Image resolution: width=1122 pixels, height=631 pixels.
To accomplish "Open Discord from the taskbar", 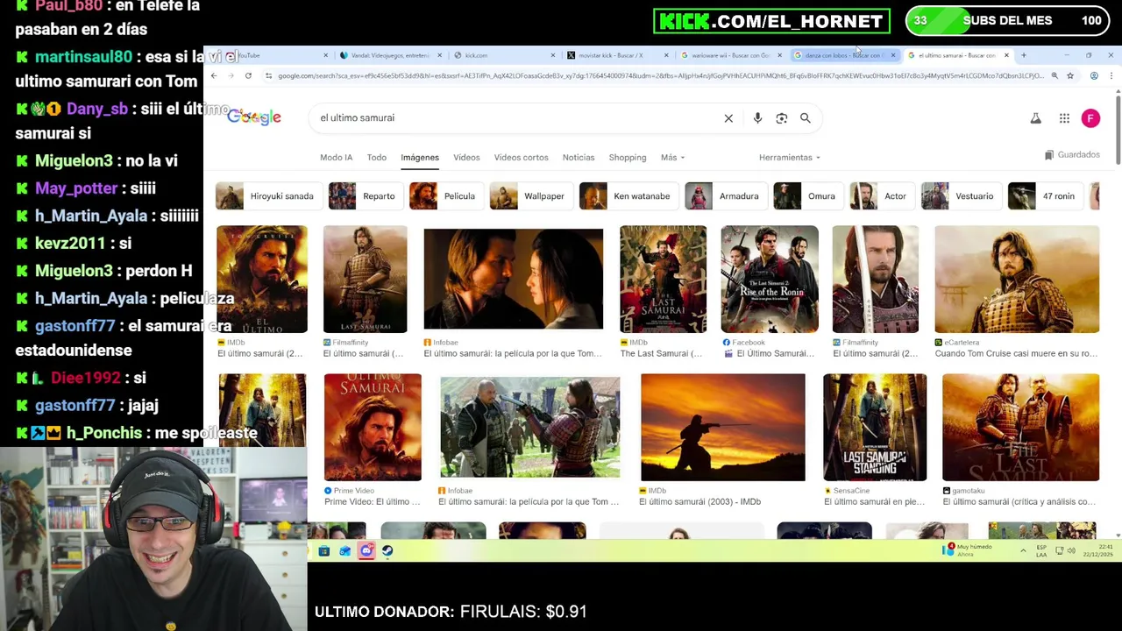I will pyautogui.click(x=366, y=551).
